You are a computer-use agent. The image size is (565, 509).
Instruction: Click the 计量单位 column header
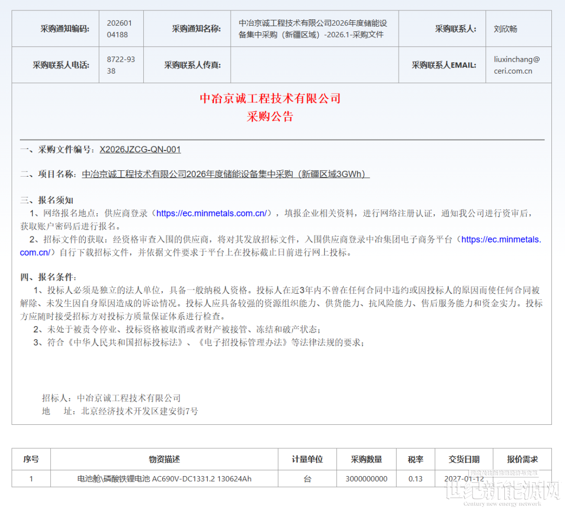click(x=307, y=459)
